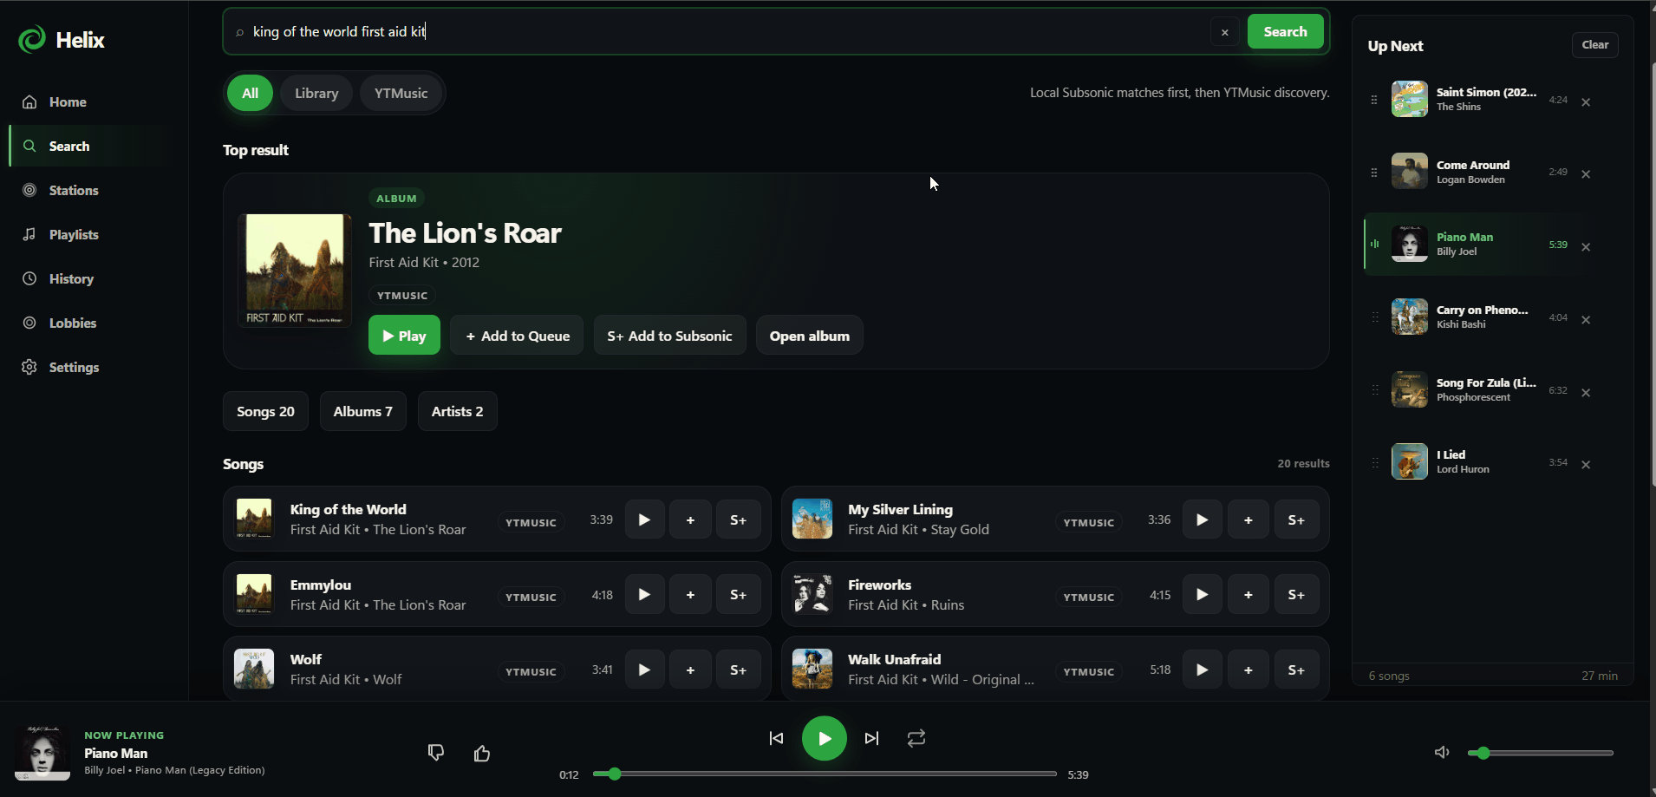Play King of the World song
This screenshot has height=797, width=1656.
click(644, 520)
